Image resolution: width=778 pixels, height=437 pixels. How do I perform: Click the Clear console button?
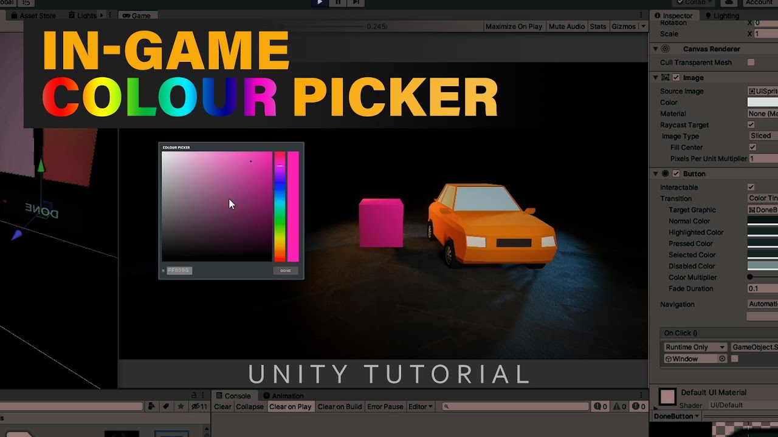[x=222, y=407]
